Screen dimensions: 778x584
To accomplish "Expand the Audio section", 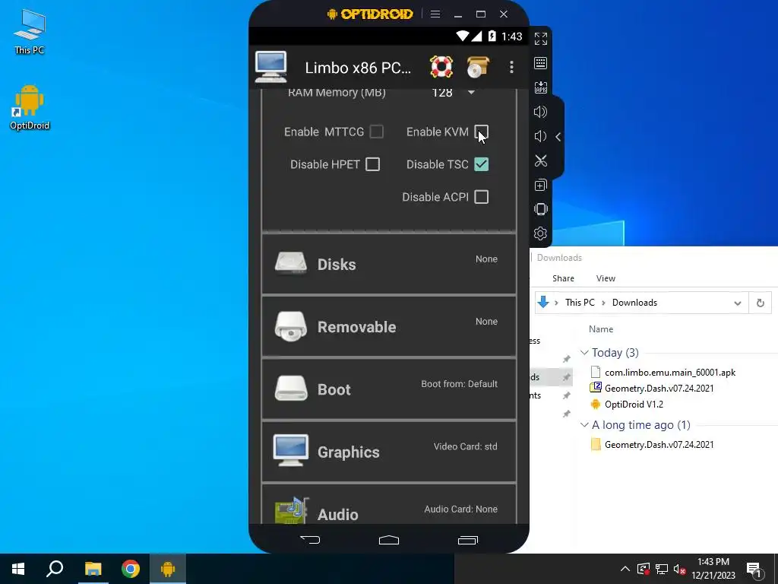I will tap(389, 505).
